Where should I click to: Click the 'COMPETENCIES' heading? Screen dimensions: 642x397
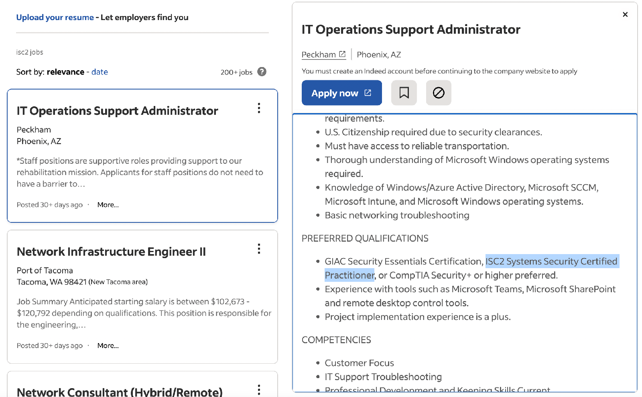click(x=336, y=340)
